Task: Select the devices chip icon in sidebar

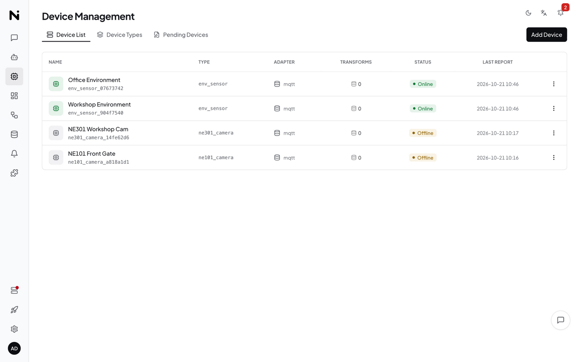Action: click(x=14, y=76)
